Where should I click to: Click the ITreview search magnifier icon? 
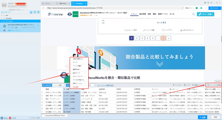coord(193,14)
